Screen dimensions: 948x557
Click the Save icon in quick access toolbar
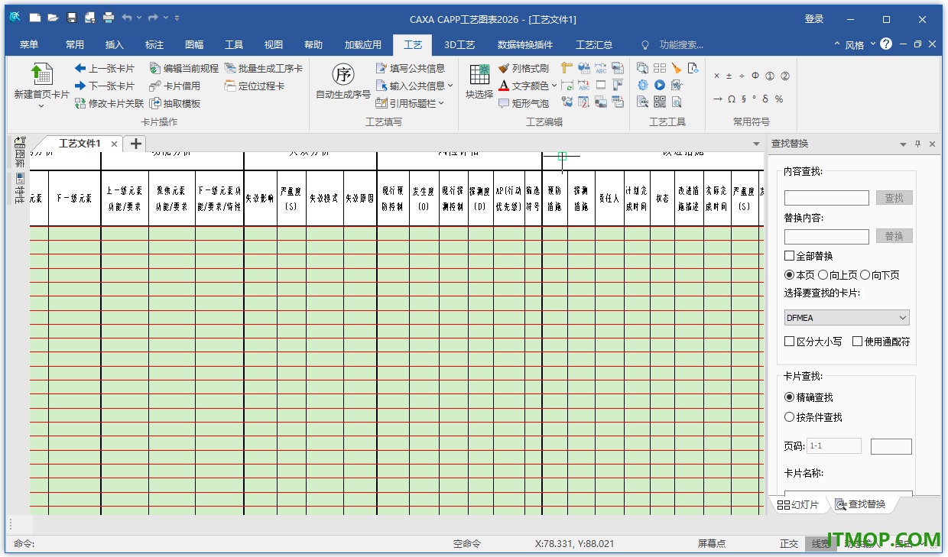(71, 18)
